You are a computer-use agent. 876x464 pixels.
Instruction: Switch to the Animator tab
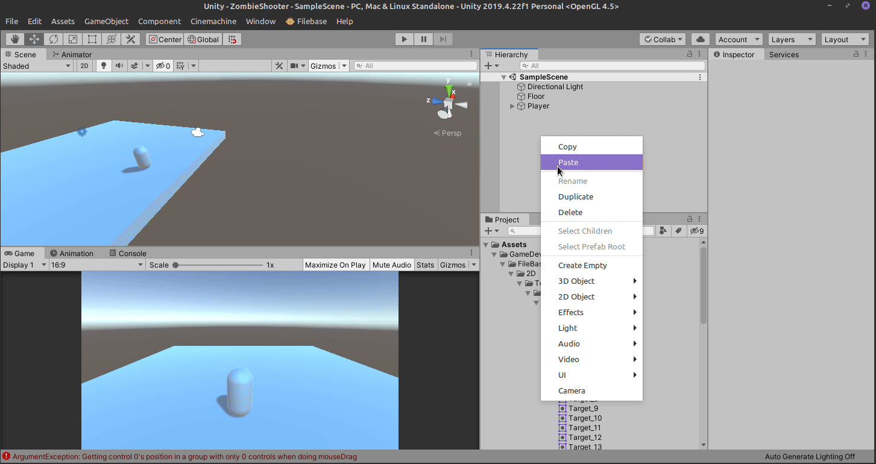72,54
